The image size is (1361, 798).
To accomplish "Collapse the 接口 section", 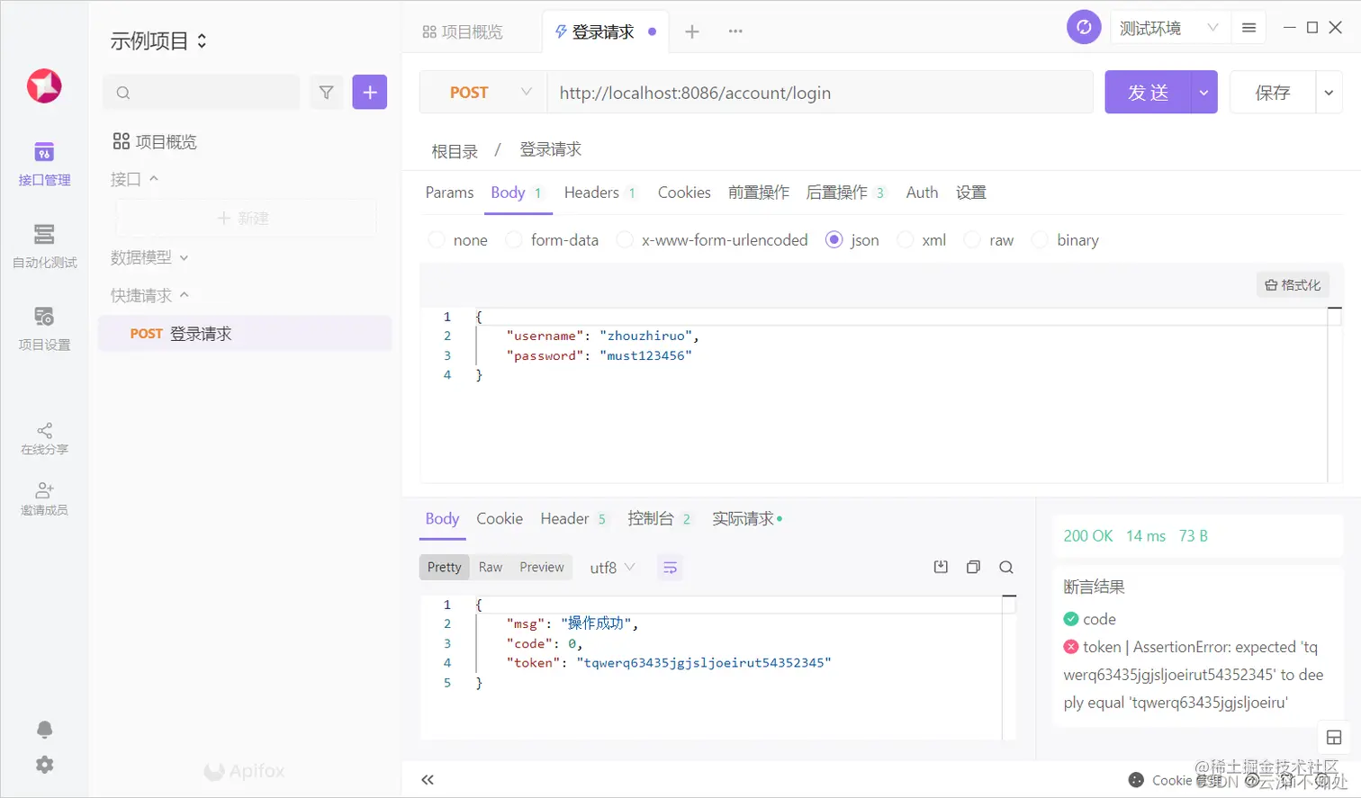I will click(134, 179).
